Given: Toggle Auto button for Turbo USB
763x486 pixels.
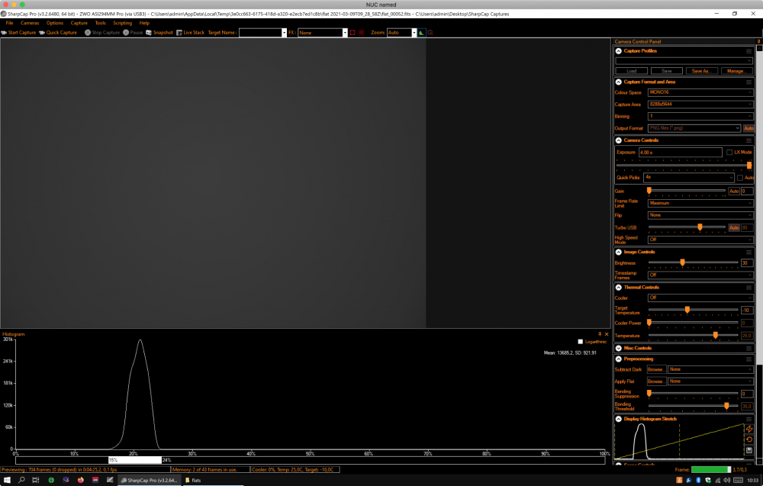Looking at the screenshot, I should (x=734, y=227).
